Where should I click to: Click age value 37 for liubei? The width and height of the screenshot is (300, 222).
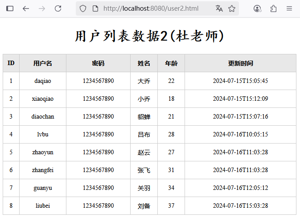[x=171, y=206]
